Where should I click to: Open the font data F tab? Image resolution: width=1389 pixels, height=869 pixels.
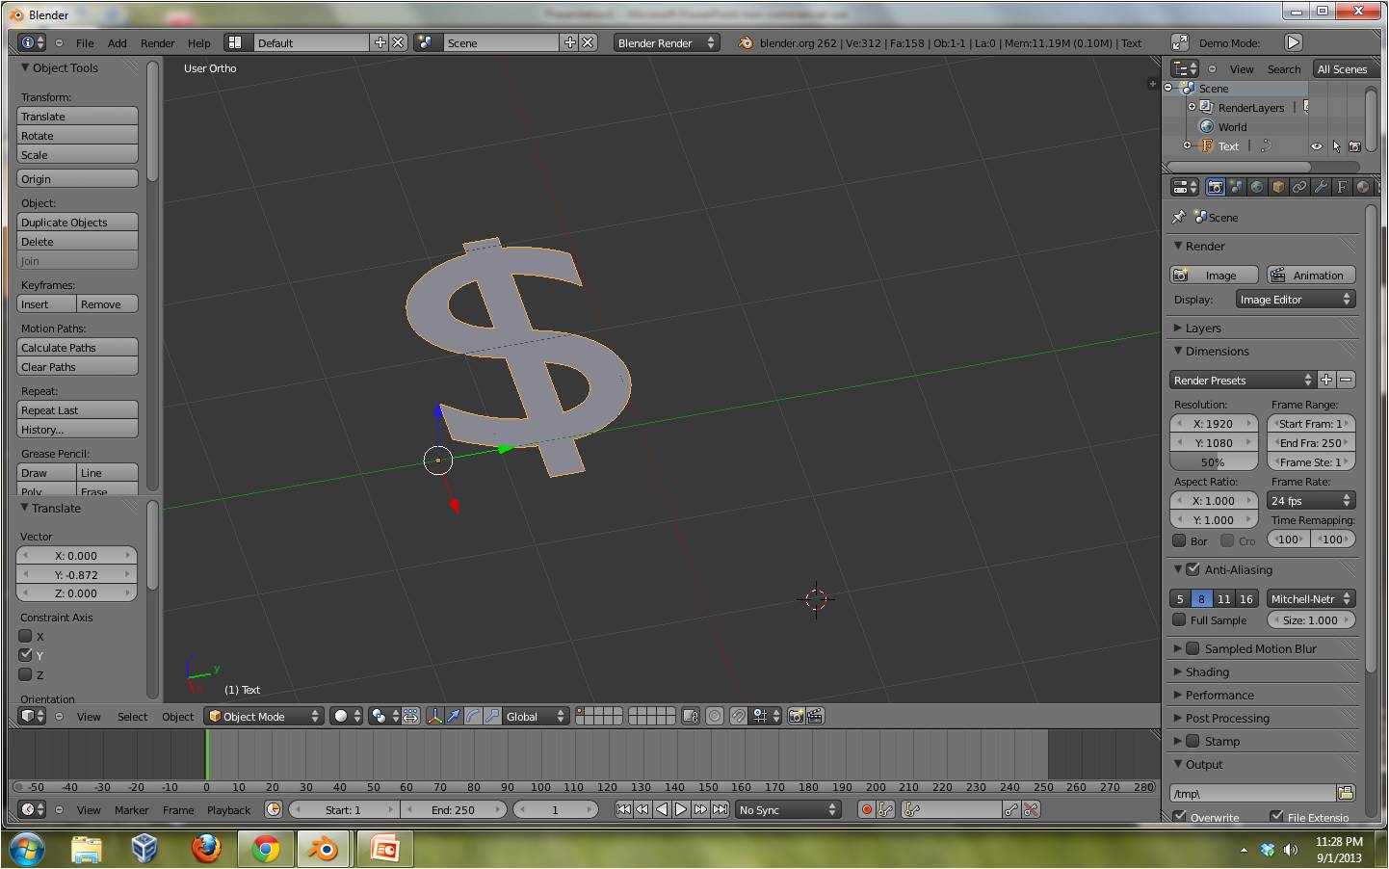1342,187
